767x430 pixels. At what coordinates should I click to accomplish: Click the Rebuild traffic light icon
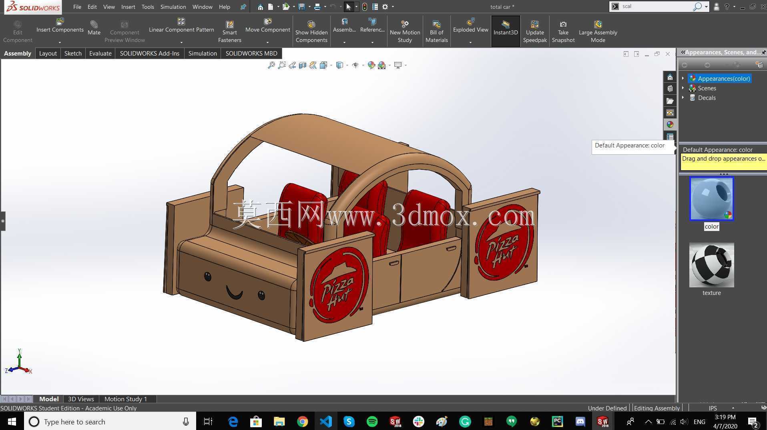[x=365, y=7]
